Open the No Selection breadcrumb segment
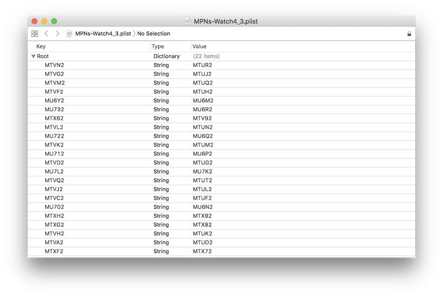 (154, 34)
